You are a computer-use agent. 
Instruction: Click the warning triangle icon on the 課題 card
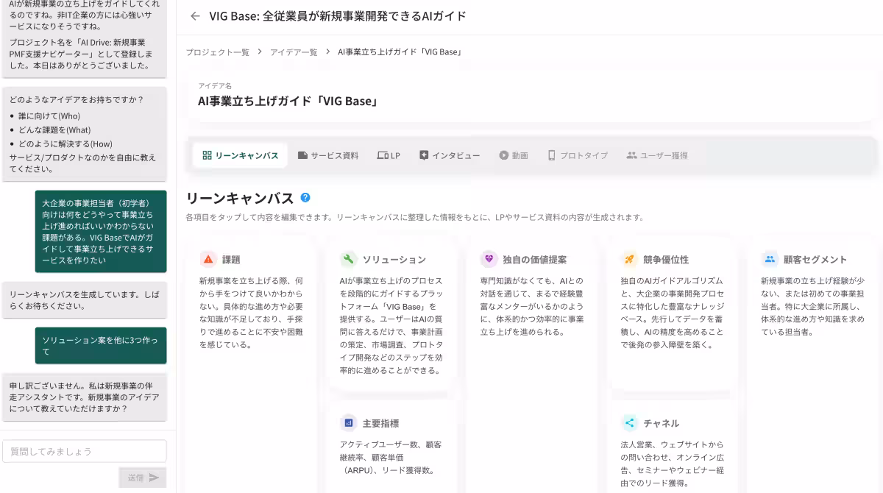(208, 259)
